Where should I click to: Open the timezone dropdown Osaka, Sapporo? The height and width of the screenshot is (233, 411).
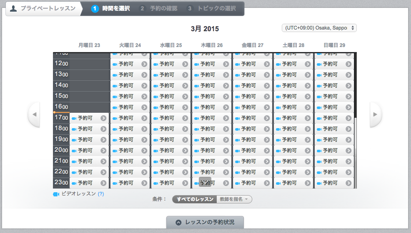(x=319, y=28)
